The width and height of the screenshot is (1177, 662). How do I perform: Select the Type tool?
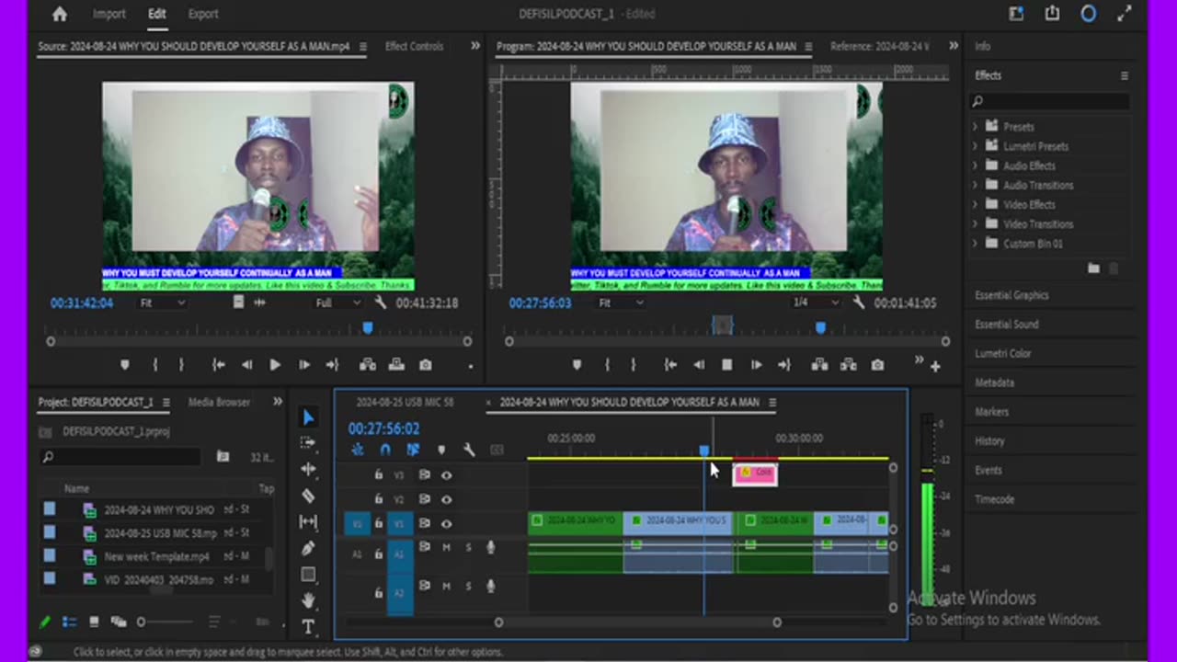[x=308, y=627]
